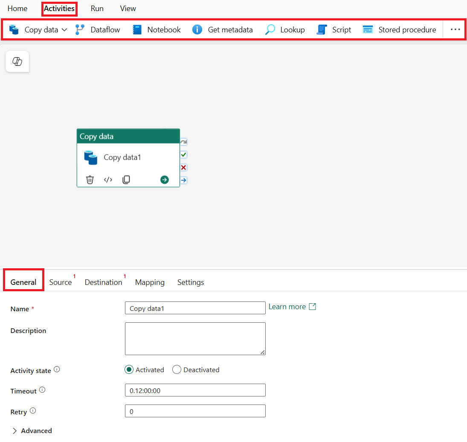Add an On success connector

(183, 155)
